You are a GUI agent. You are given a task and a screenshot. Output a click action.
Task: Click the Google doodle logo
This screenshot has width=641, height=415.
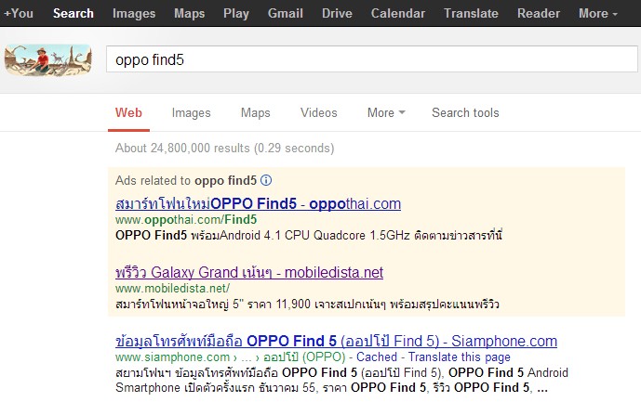pos(48,60)
